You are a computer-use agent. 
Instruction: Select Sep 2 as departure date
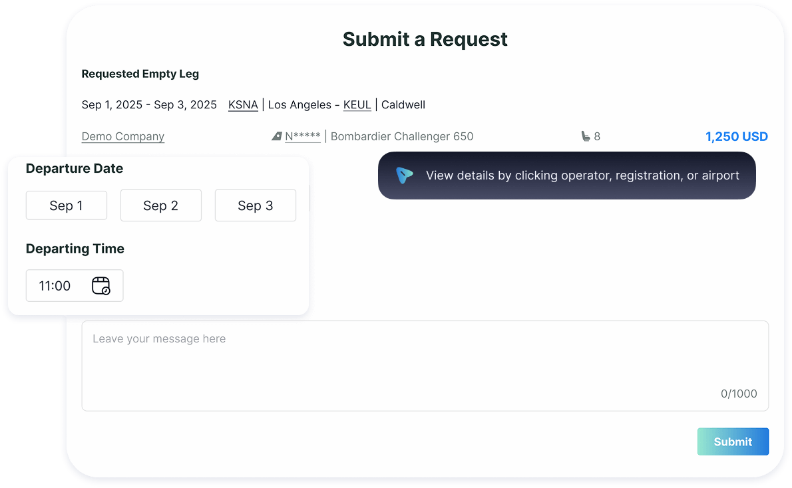160,205
